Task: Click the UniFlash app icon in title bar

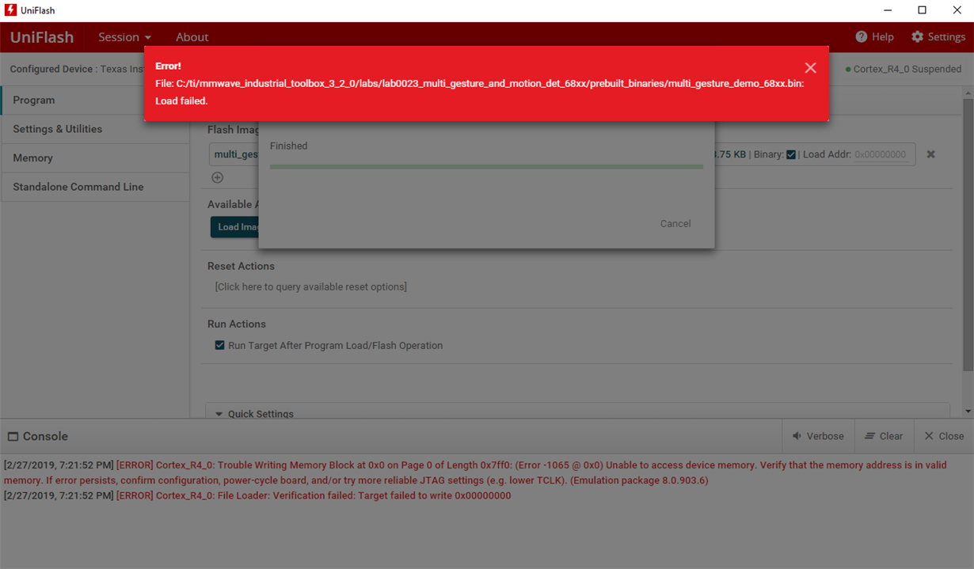Action: pos(10,10)
